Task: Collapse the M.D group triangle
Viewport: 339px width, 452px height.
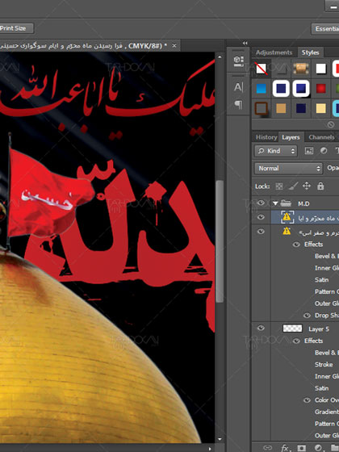Action: [275, 203]
